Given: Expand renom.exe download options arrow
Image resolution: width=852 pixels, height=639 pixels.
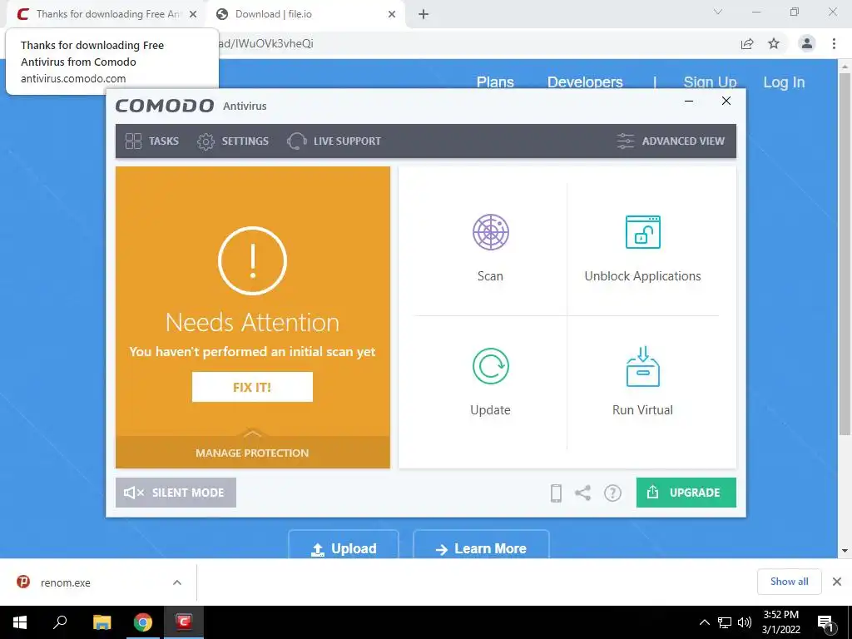Looking at the screenshot, I should pos(177,582).
